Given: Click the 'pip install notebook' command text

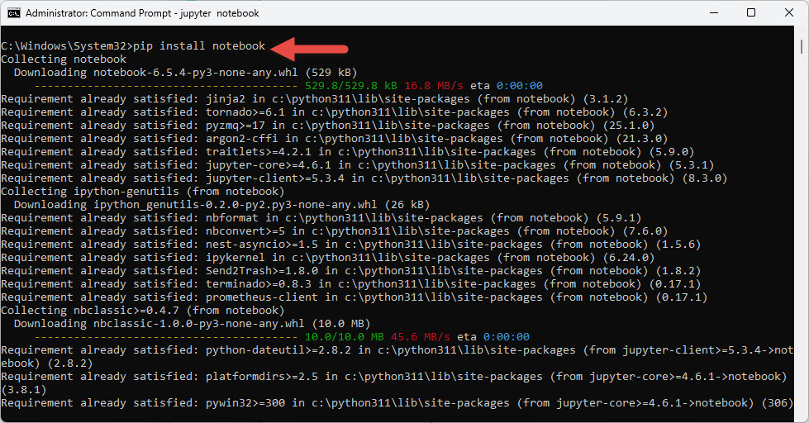Looking at the screenshot, I should pyautogui.click(x=199, y=46).
